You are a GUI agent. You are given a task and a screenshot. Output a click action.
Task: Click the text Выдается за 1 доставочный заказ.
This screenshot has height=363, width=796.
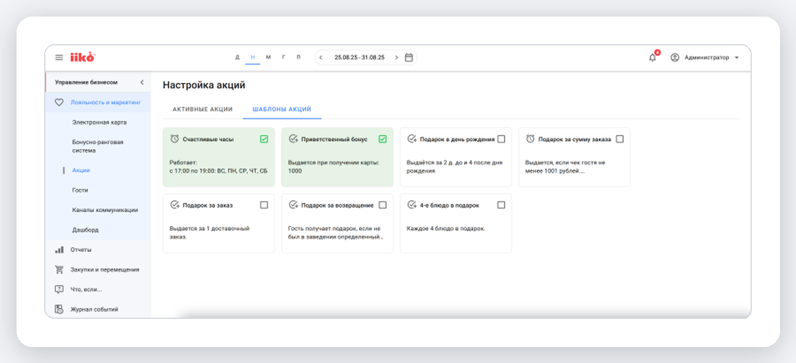click(x=210, y=233)
